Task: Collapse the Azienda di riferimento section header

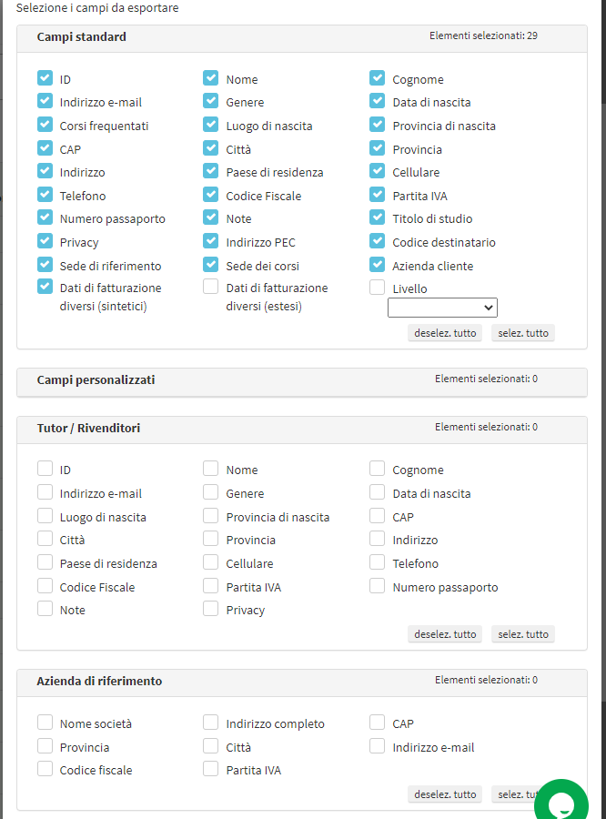Action: coord(302,682)
